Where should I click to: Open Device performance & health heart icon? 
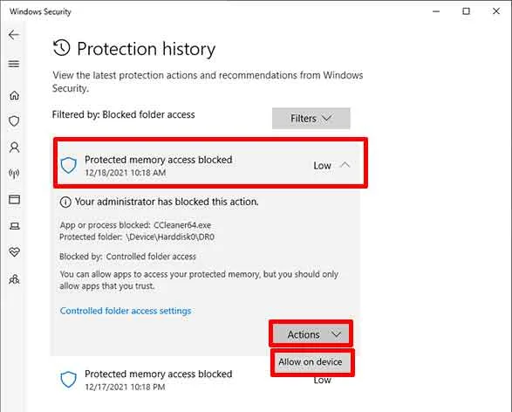pos(14,252)
